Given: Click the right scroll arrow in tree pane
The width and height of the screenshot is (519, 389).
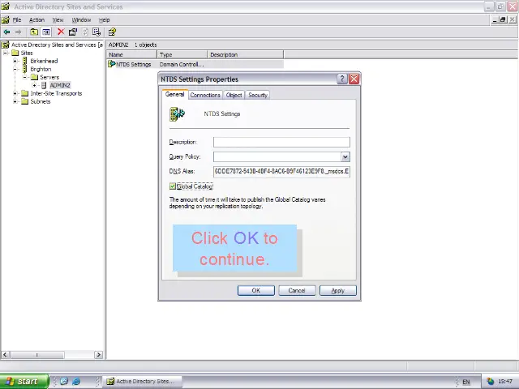Looking at the screenshot, I should click(x=98, y=355).
